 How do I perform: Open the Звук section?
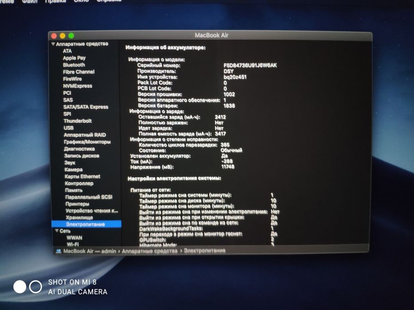(x=70, y=163)
